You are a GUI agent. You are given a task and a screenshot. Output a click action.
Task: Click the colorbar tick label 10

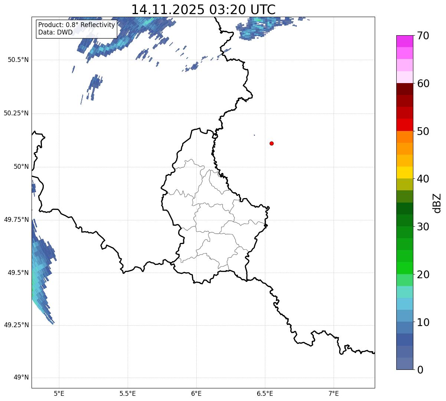423,322
